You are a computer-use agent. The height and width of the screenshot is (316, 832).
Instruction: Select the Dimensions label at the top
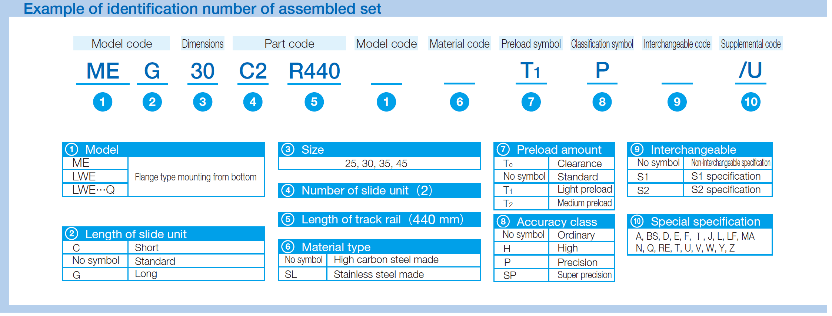[x=203, y=44]
